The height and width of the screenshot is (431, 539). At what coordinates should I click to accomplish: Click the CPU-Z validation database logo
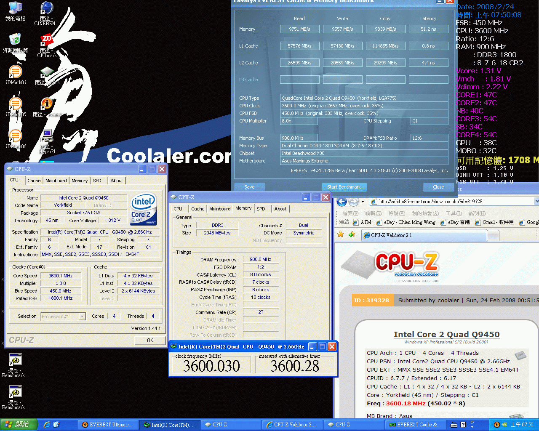[390, 267]
